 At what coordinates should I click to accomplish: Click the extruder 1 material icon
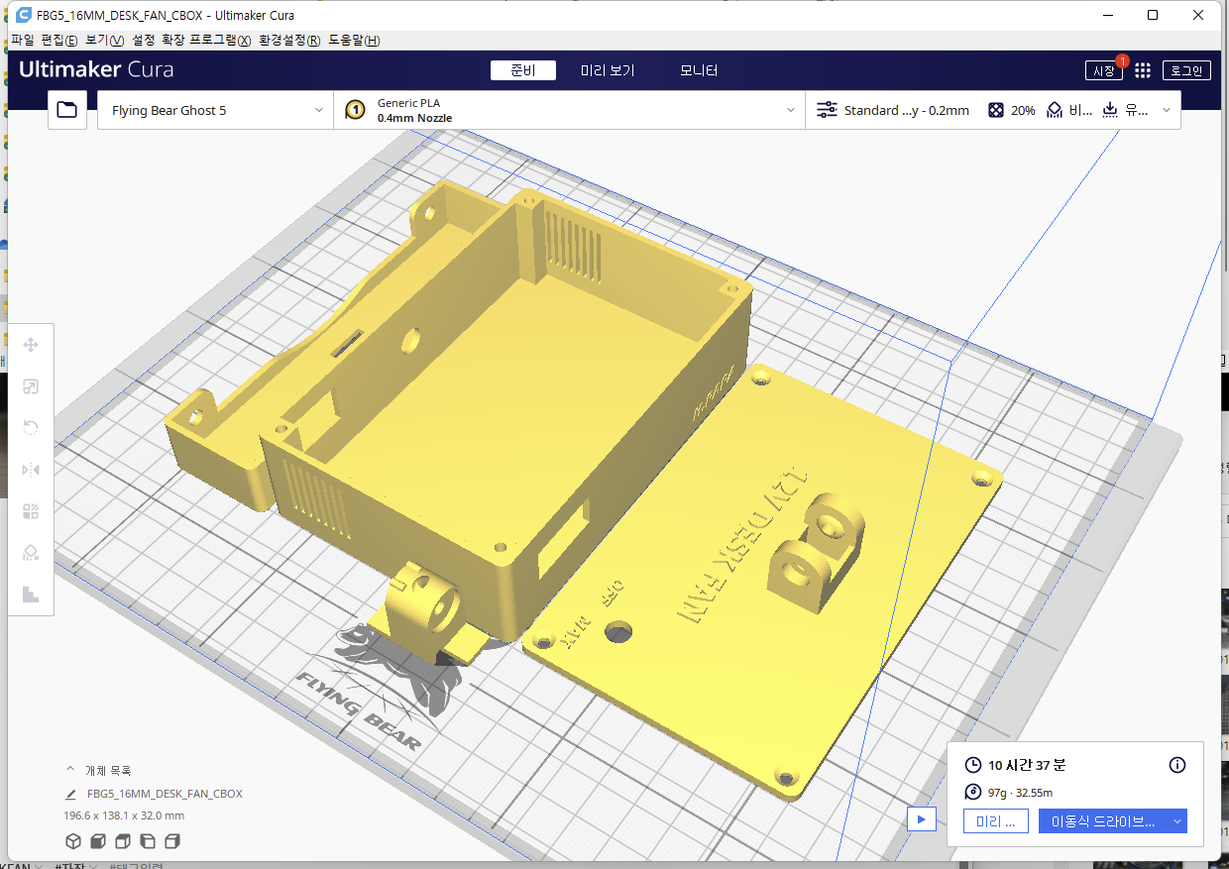point(355,110)
